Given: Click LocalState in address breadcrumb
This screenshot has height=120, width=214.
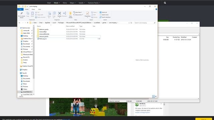Looking at the screenshot, I should pyautogui.click(x=97, y=23).
